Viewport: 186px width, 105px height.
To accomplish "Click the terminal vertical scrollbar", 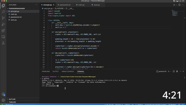I will pyautogui.click(x=185, y=77).
